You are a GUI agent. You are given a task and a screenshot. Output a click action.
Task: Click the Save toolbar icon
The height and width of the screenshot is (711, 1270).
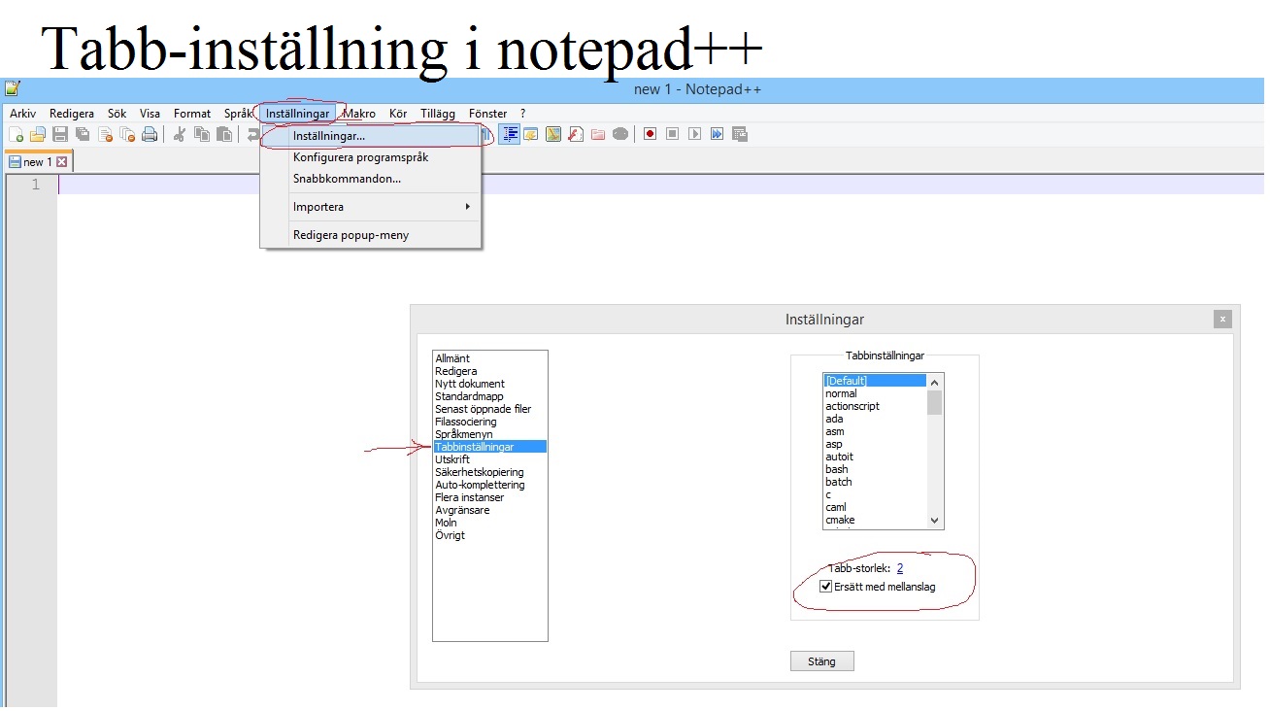[60, 135]
